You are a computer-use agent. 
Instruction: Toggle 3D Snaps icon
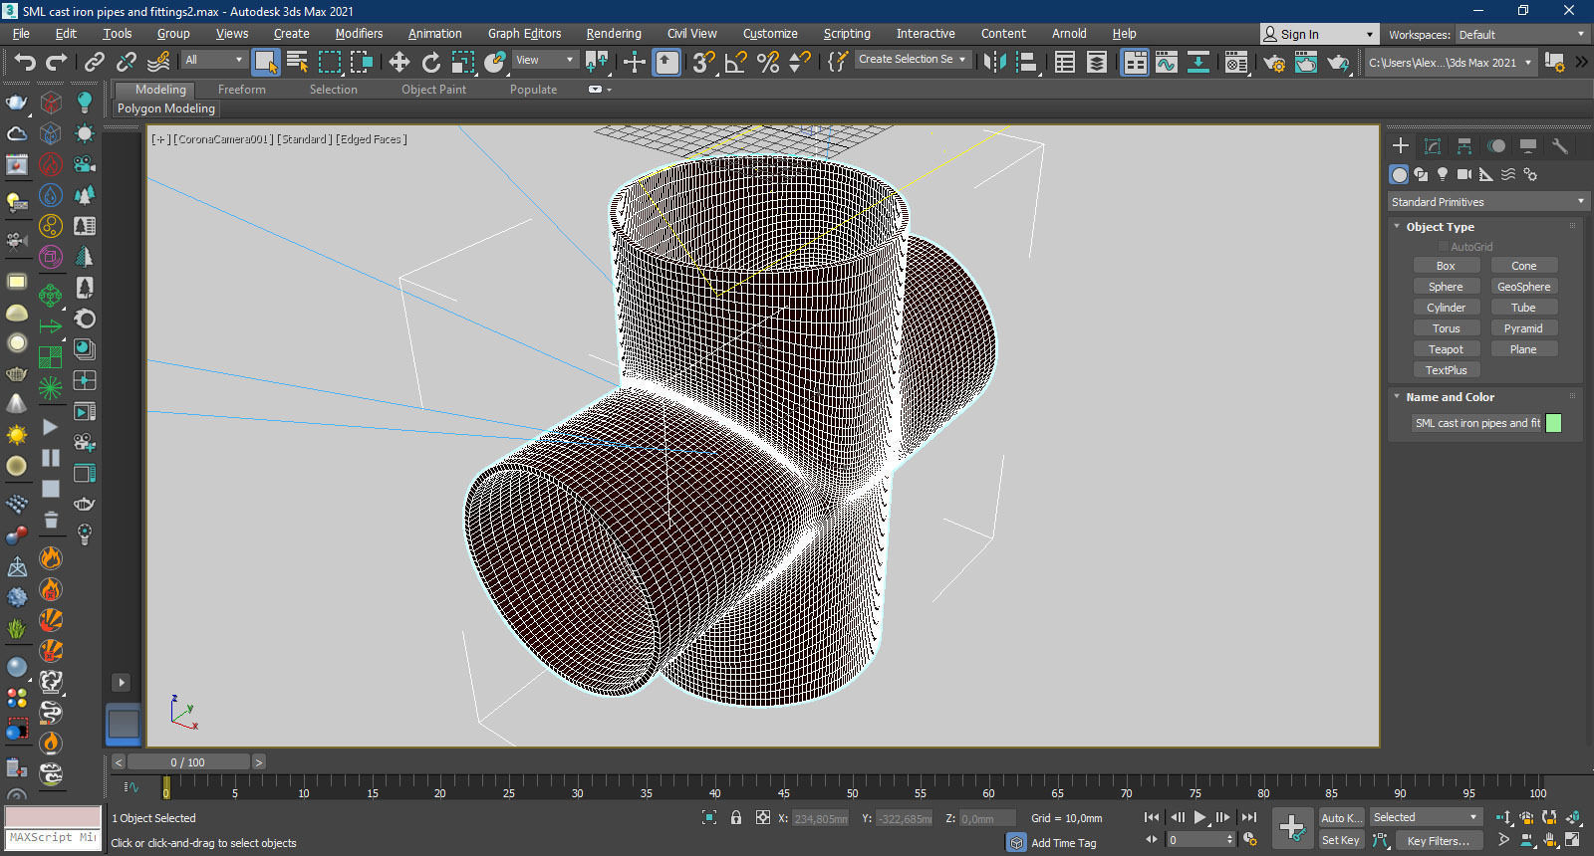click(x=704, y=63)
